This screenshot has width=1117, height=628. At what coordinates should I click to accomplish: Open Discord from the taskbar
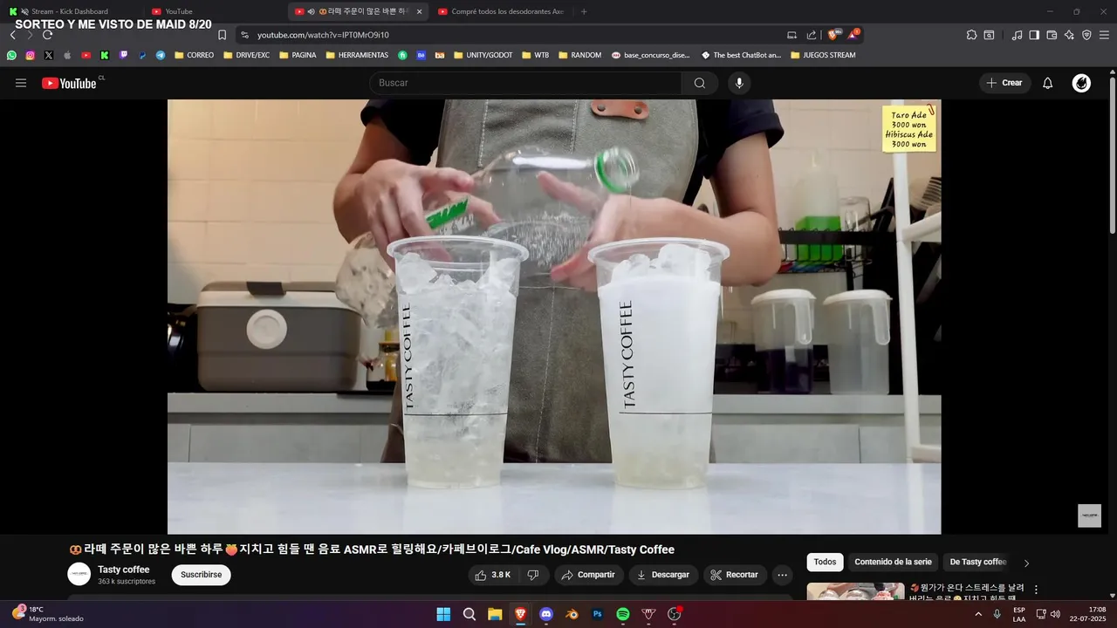pos(546,614)
